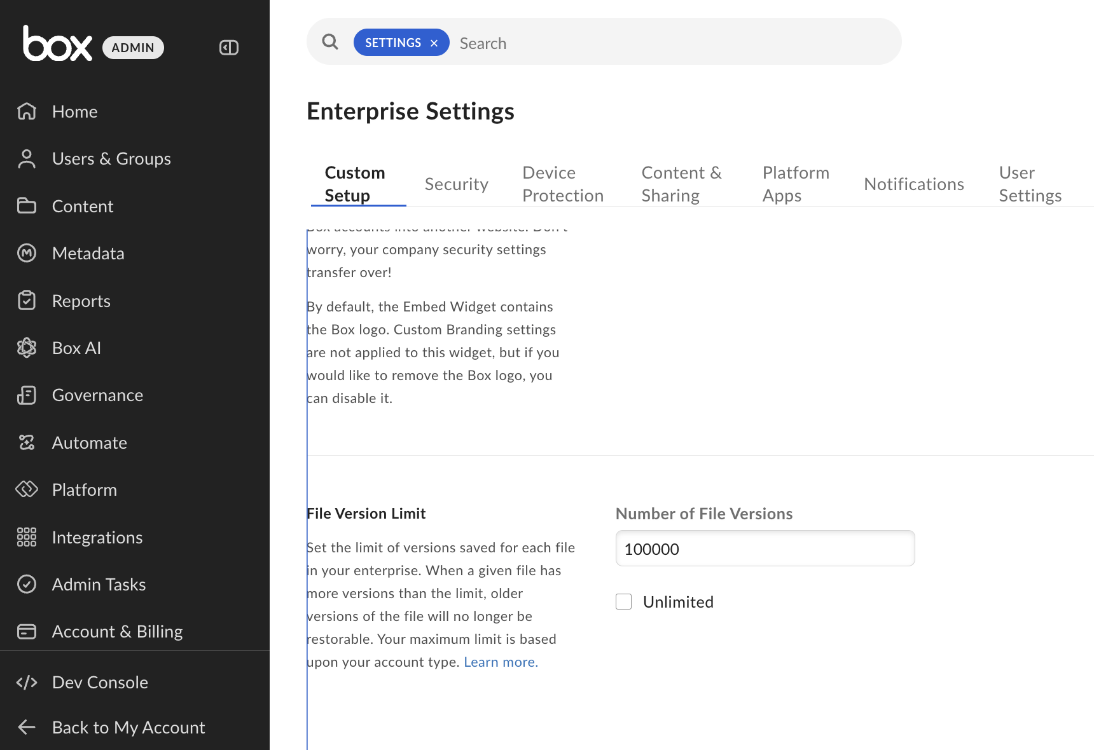The width and height of the screenshot is (1094, 750).
Task: Remove the SETTINGS search filter chip
Action: 434,43
